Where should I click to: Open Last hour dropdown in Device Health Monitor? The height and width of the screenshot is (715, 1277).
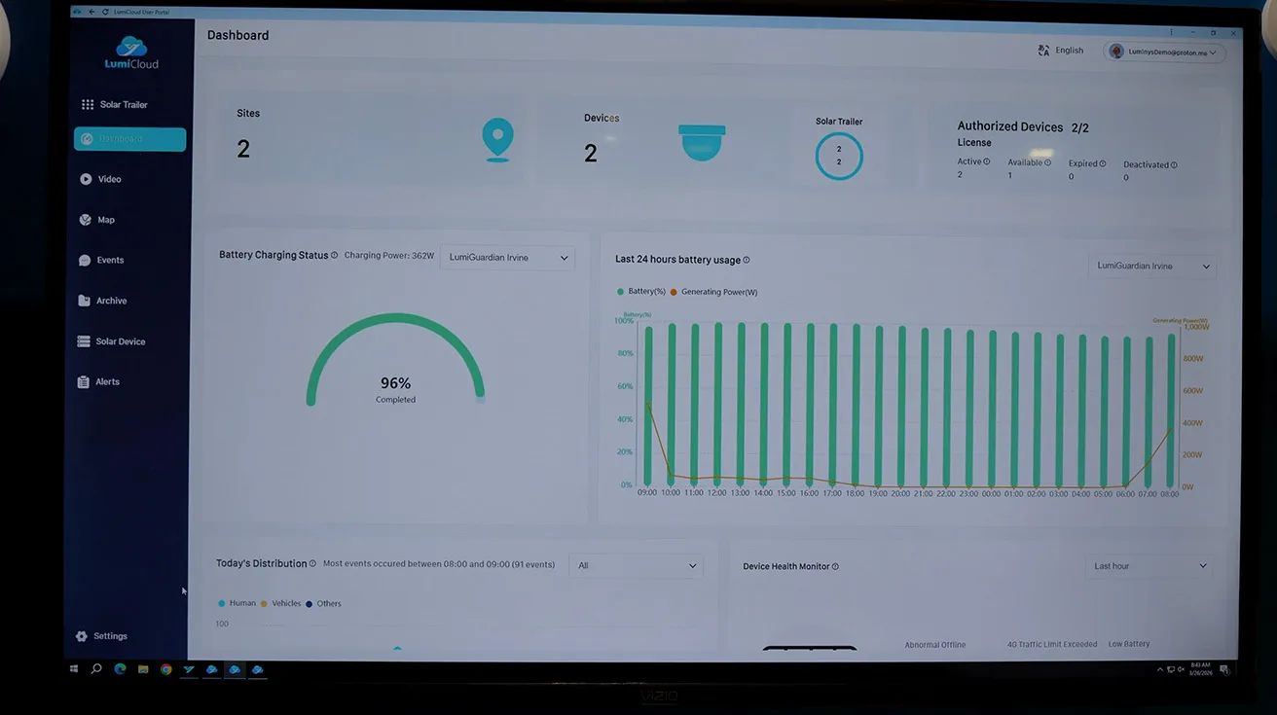(x=1149, y=566)
